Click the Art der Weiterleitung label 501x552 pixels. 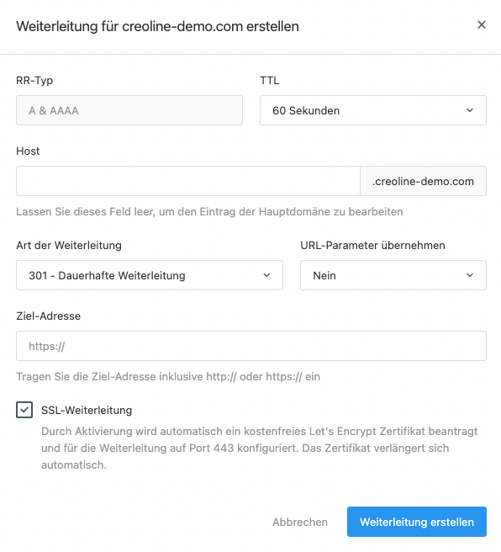[69, 245]
